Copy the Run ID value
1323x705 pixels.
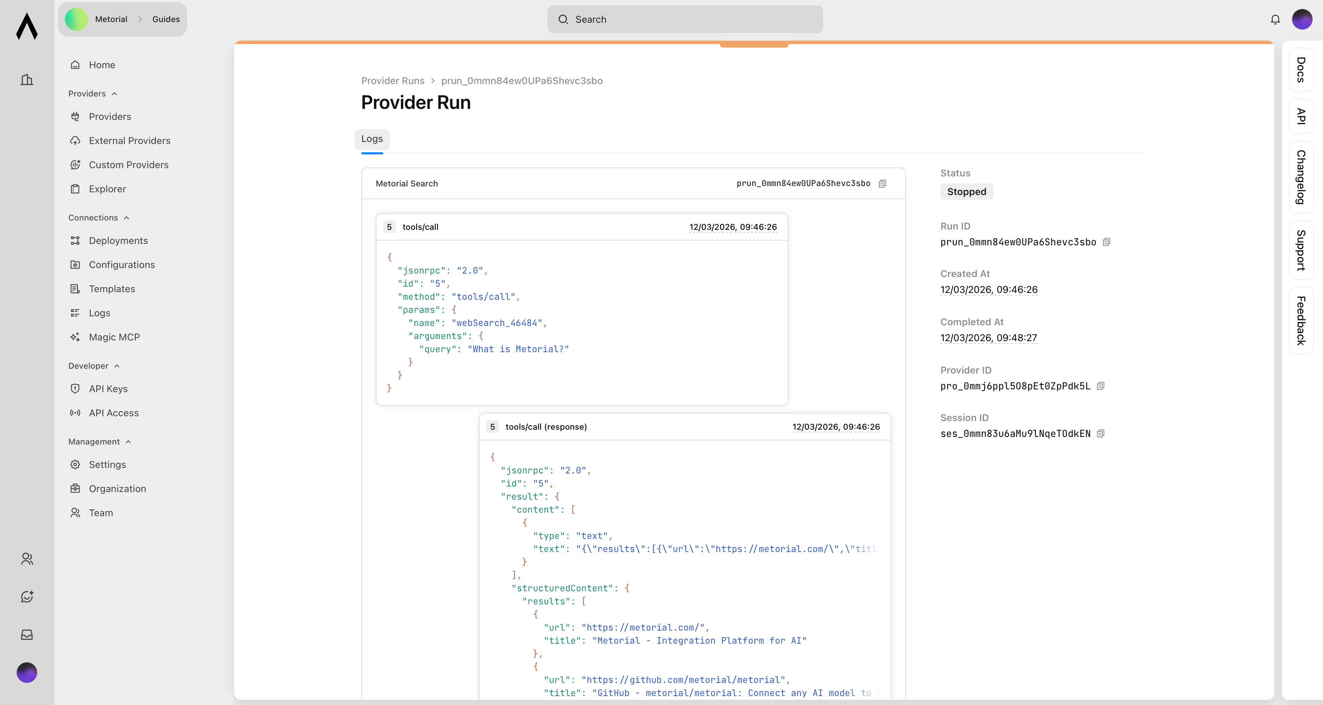(1106, 242)
